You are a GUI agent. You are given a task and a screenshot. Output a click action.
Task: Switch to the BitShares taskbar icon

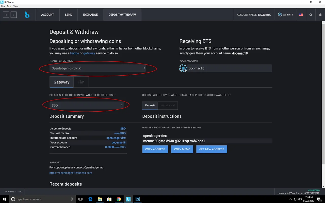[128, 199]
